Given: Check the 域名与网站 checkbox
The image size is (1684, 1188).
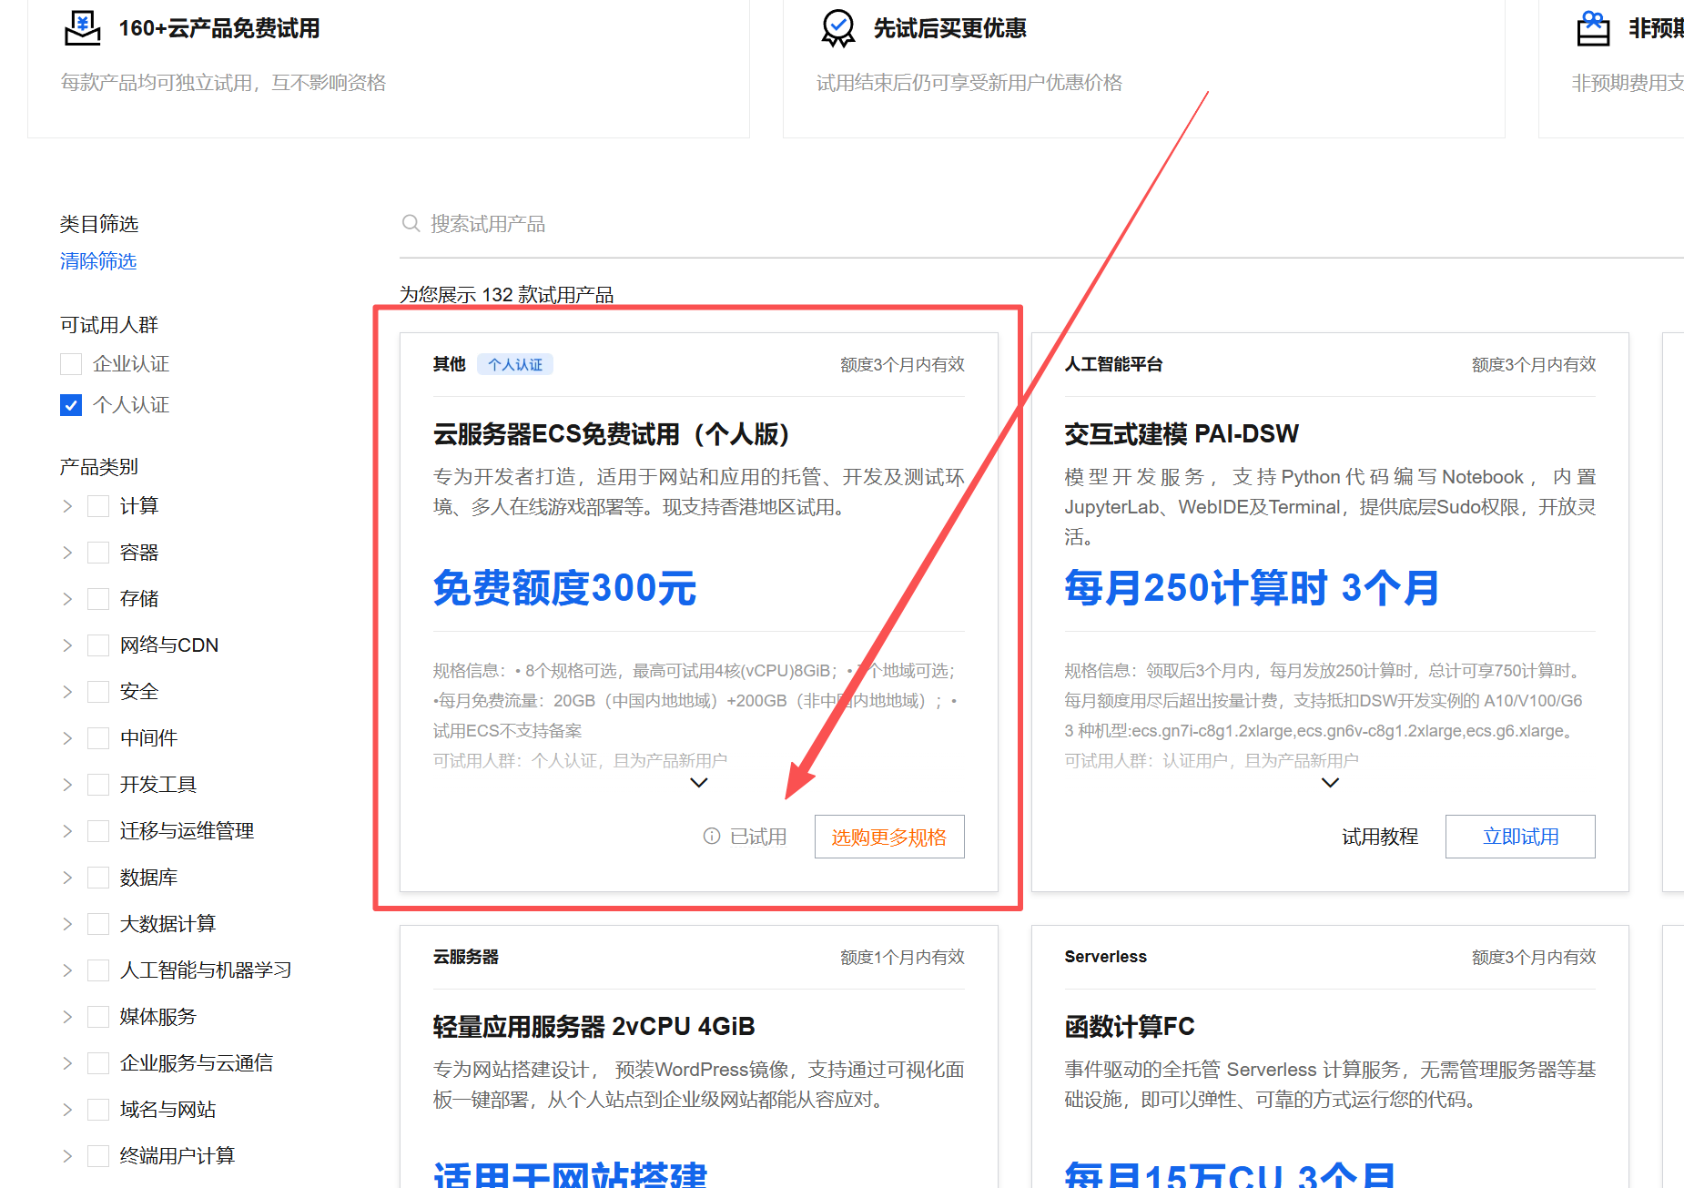Looking at the screenshot, I should [98, 1110].
